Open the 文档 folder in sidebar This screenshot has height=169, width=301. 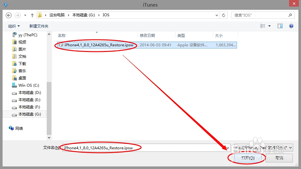tap(22, 56)
